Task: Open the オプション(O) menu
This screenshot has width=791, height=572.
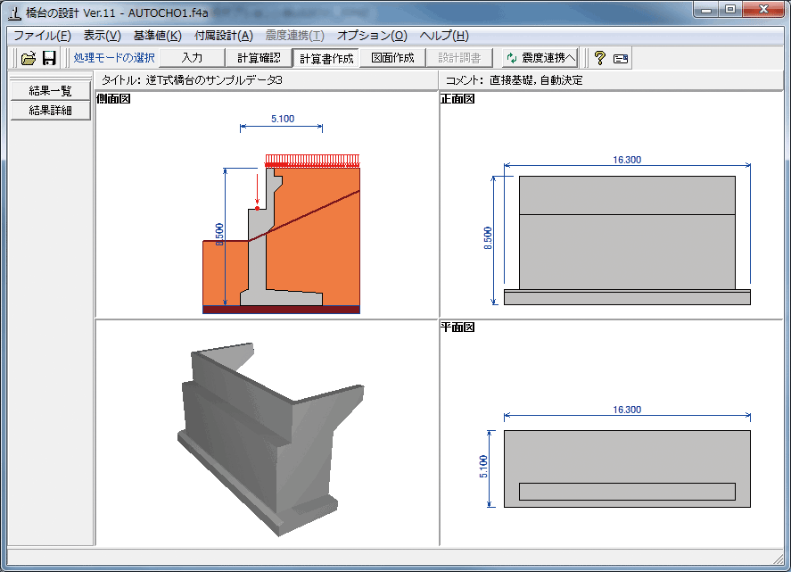Action: tap(372, 36)
